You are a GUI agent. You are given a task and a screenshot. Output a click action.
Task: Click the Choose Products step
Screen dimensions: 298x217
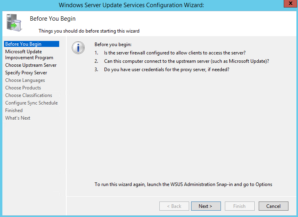click(23, 88)
